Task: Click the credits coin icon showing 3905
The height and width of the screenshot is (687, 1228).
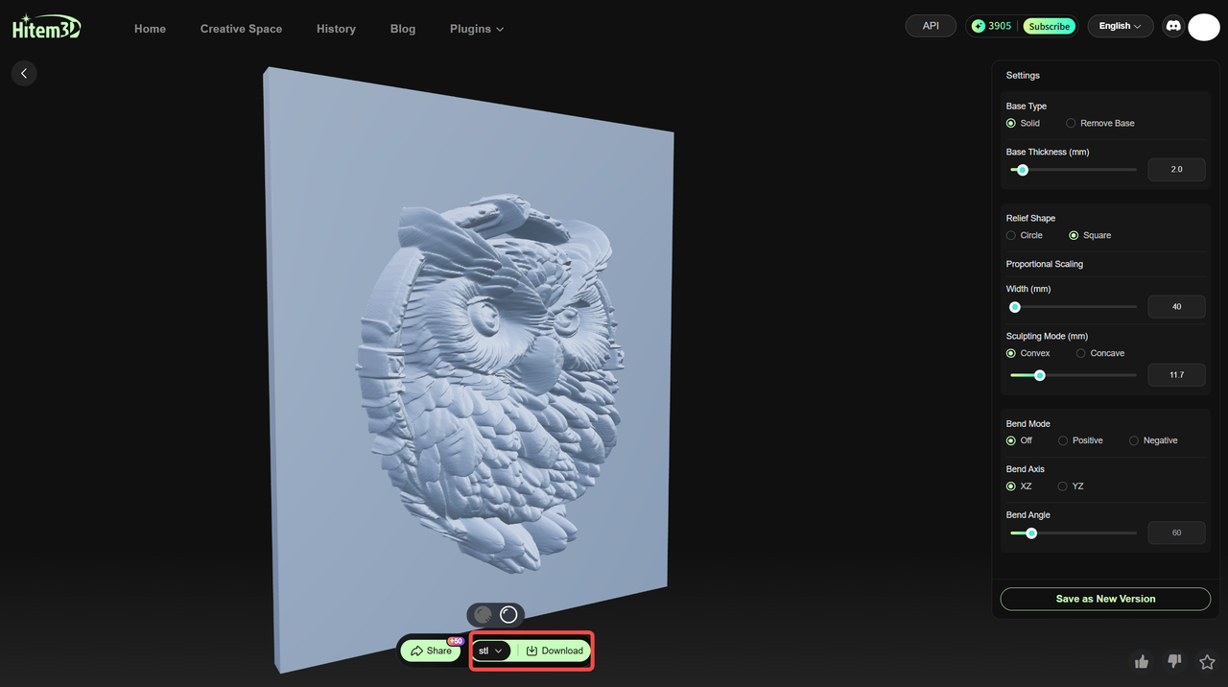Action: click(x=978, y=26)
